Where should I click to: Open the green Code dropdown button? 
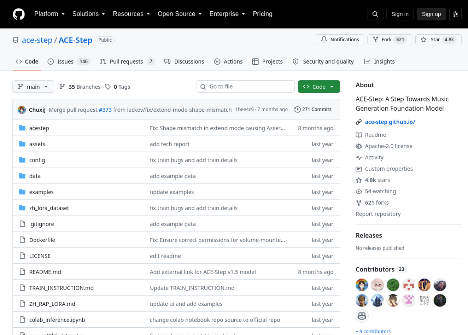tap(319, 87)
